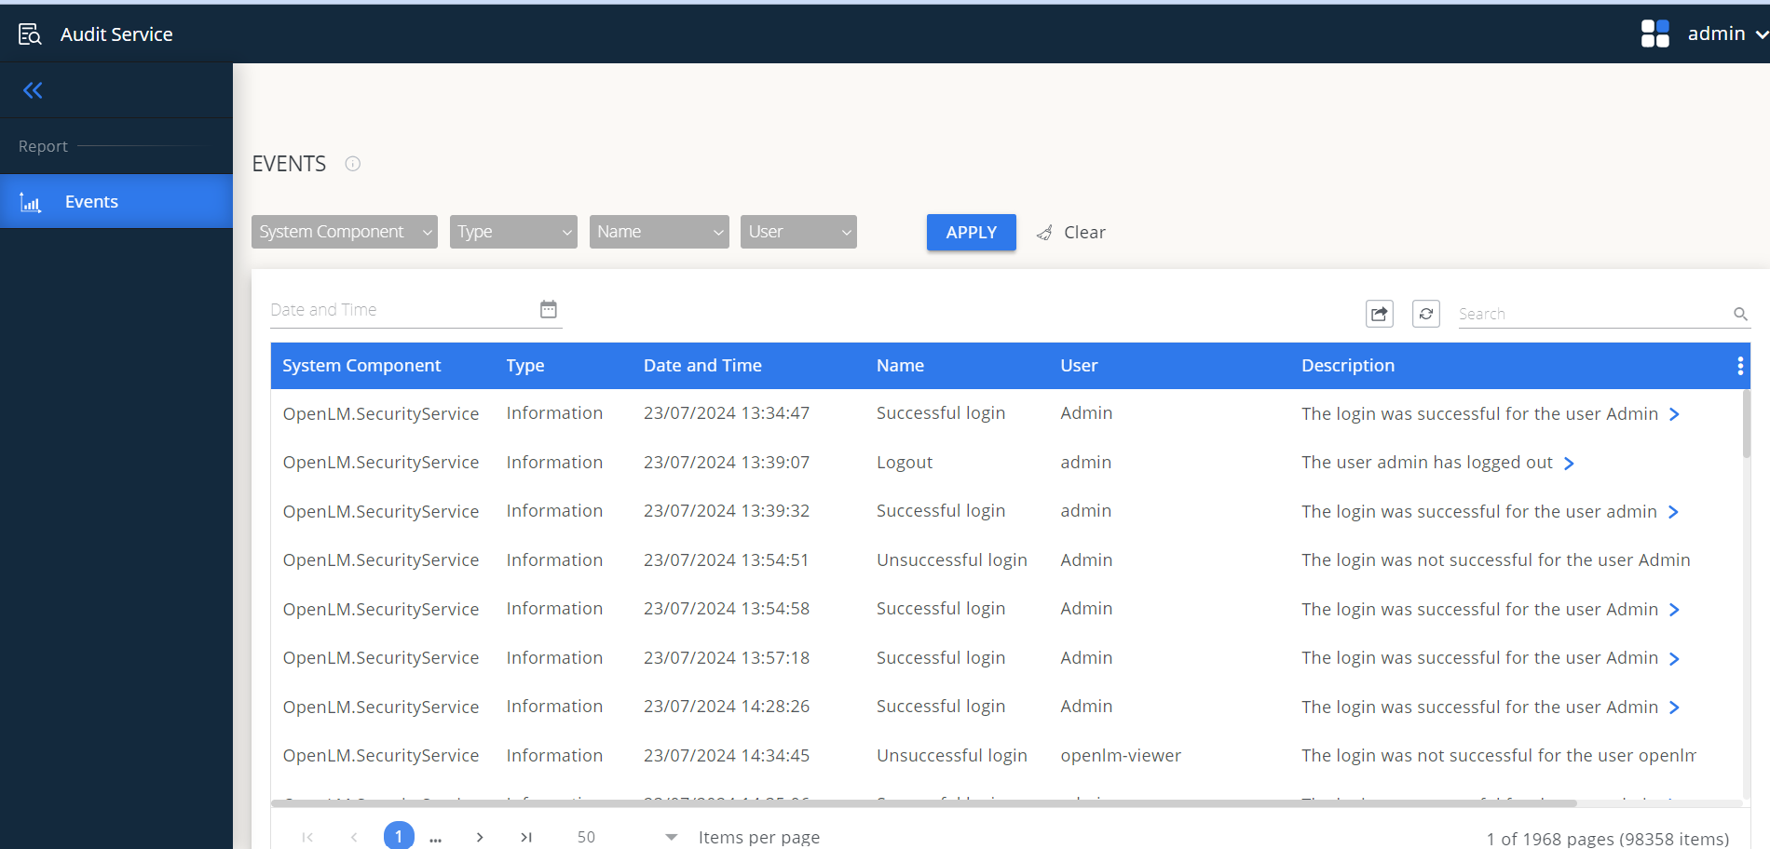
Task: Open the apps grid in top bar
Action: pyautogui.click(x=1655, y=33)
